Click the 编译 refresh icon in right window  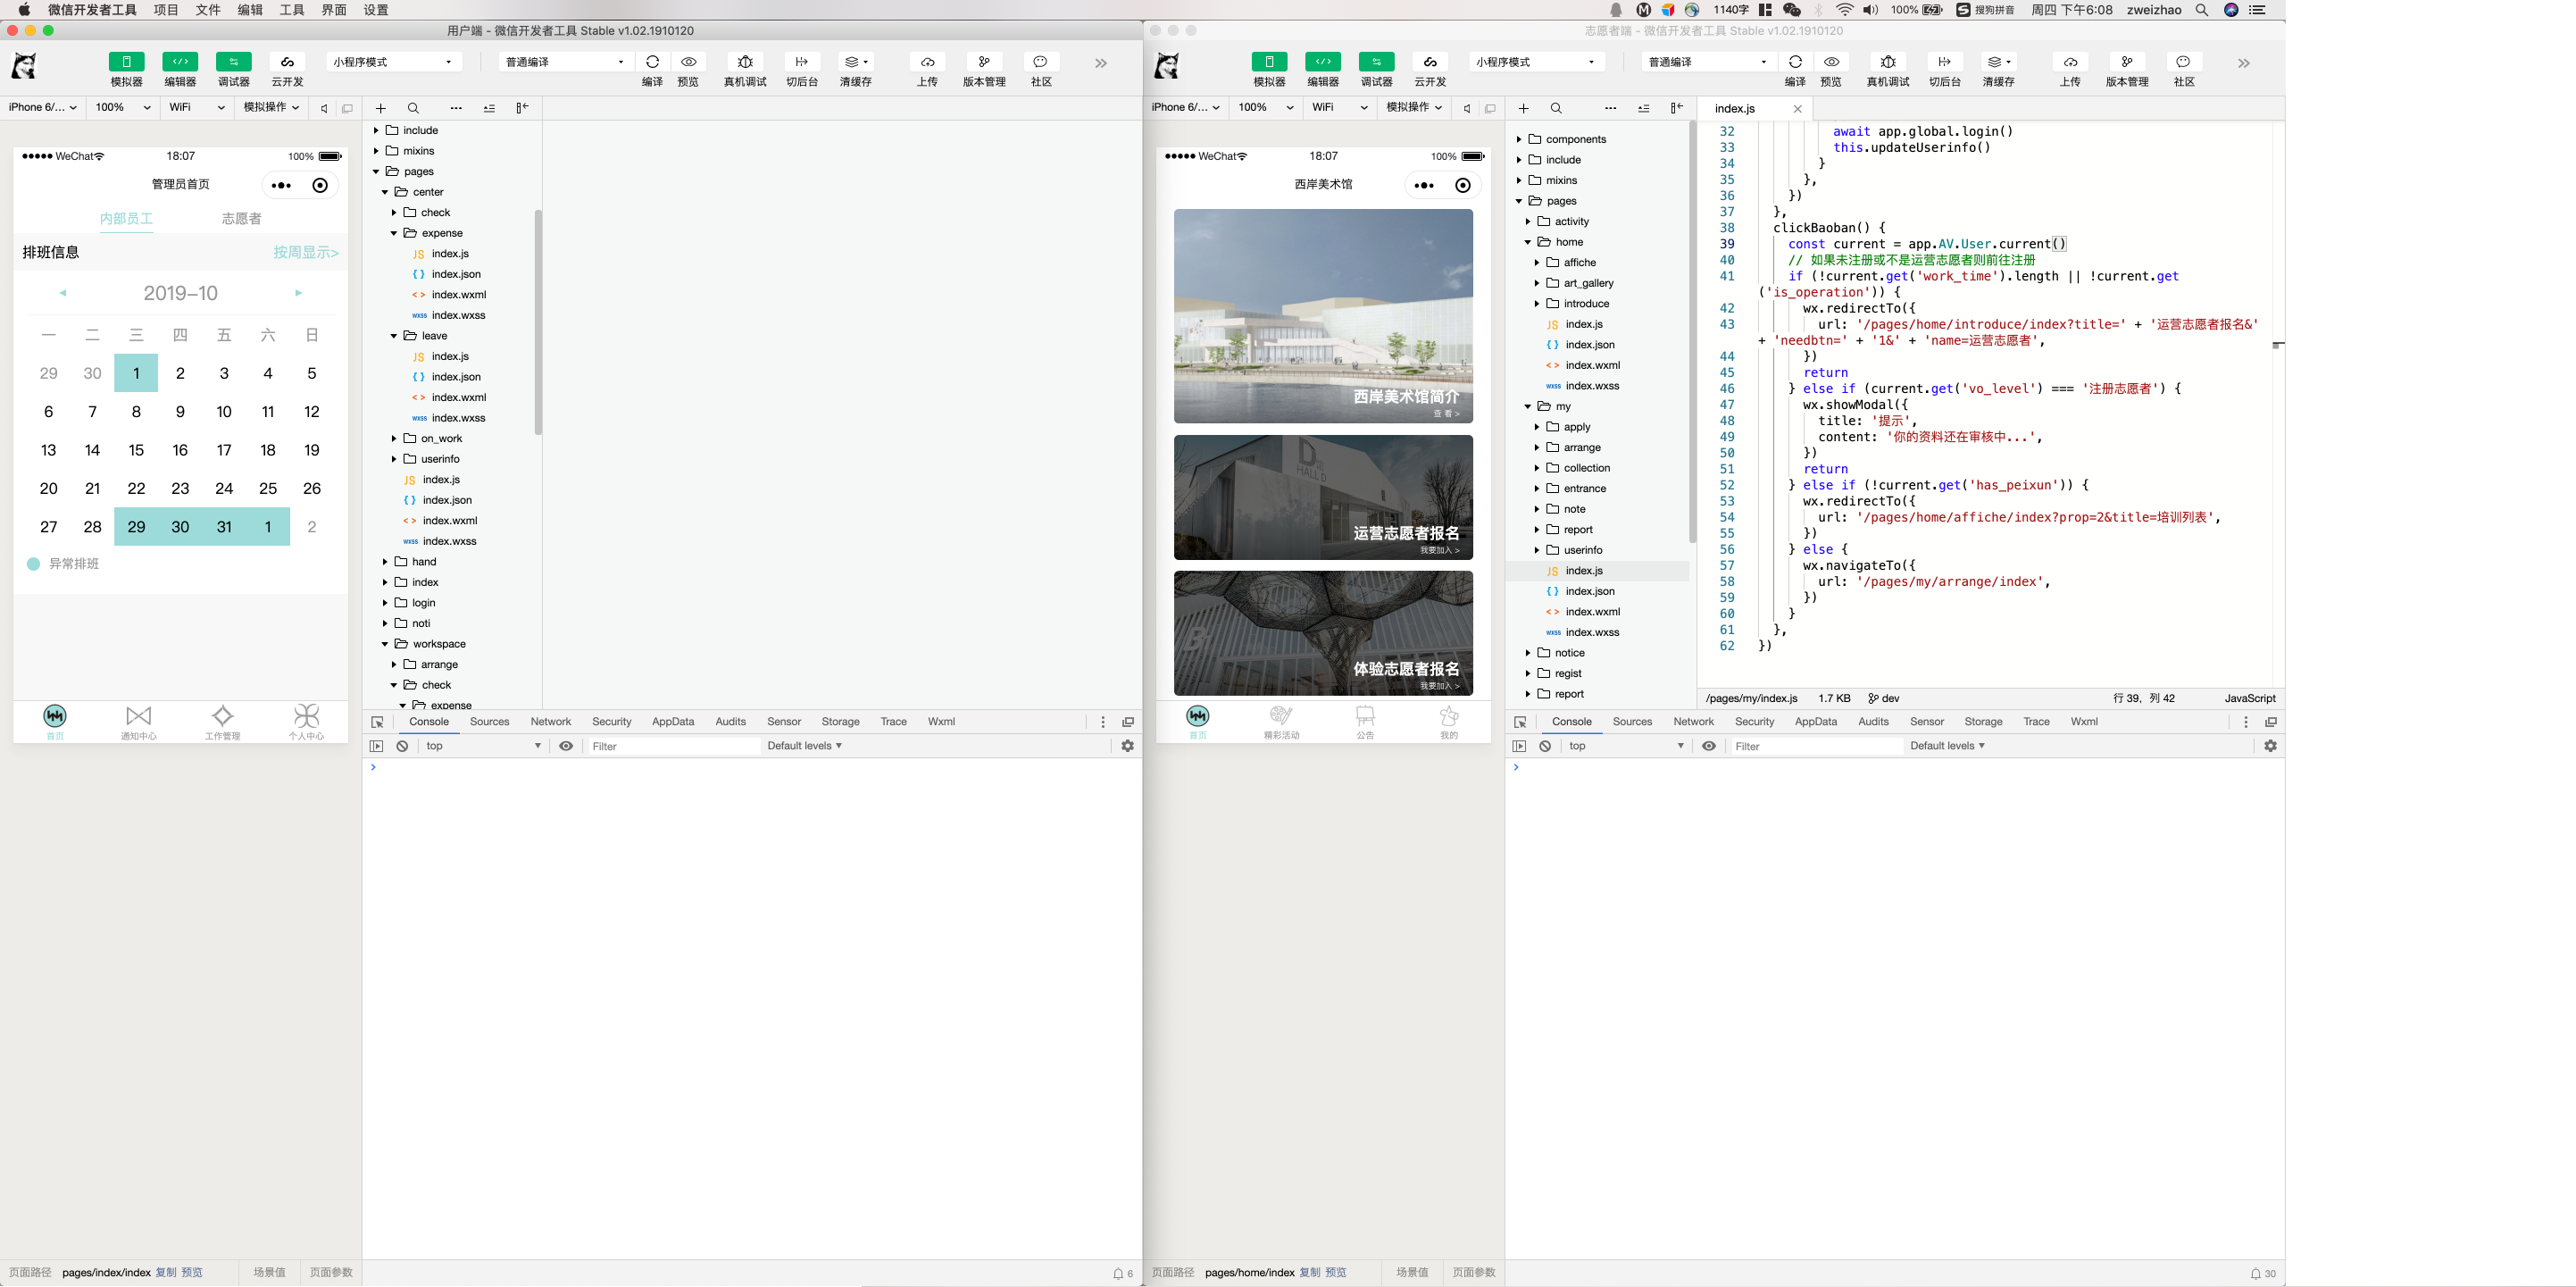[1795, 62]
